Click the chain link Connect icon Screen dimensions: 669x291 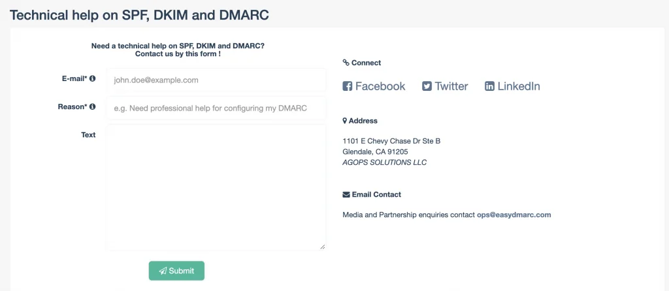pyautogui.click(x=346, y=63)
